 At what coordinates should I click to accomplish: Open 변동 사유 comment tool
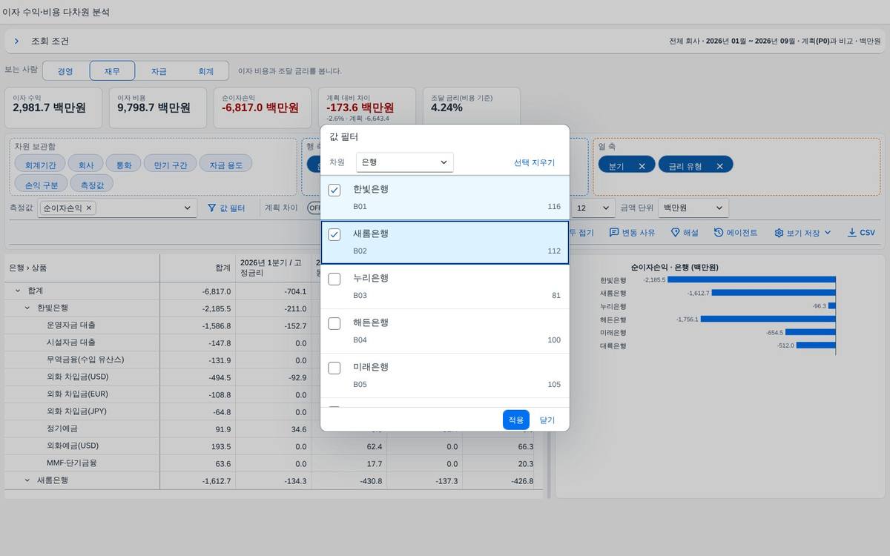pos(632,233)
